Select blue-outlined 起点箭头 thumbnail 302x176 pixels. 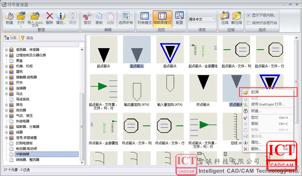[x=170, y=50]
